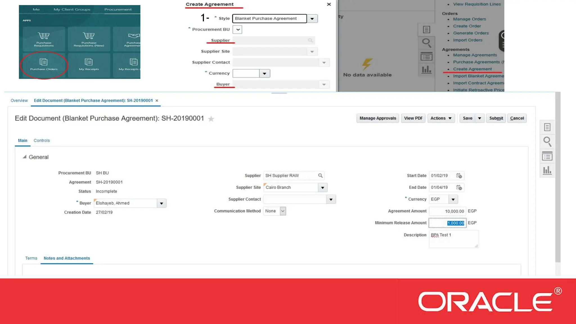Click the Supplier search magnifier icon

pyautogui.click(x=320, y=175)
